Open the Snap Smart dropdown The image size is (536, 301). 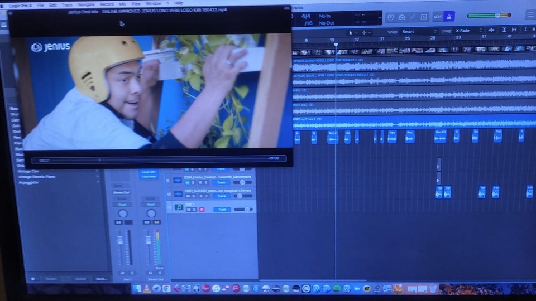coord(419,32)
